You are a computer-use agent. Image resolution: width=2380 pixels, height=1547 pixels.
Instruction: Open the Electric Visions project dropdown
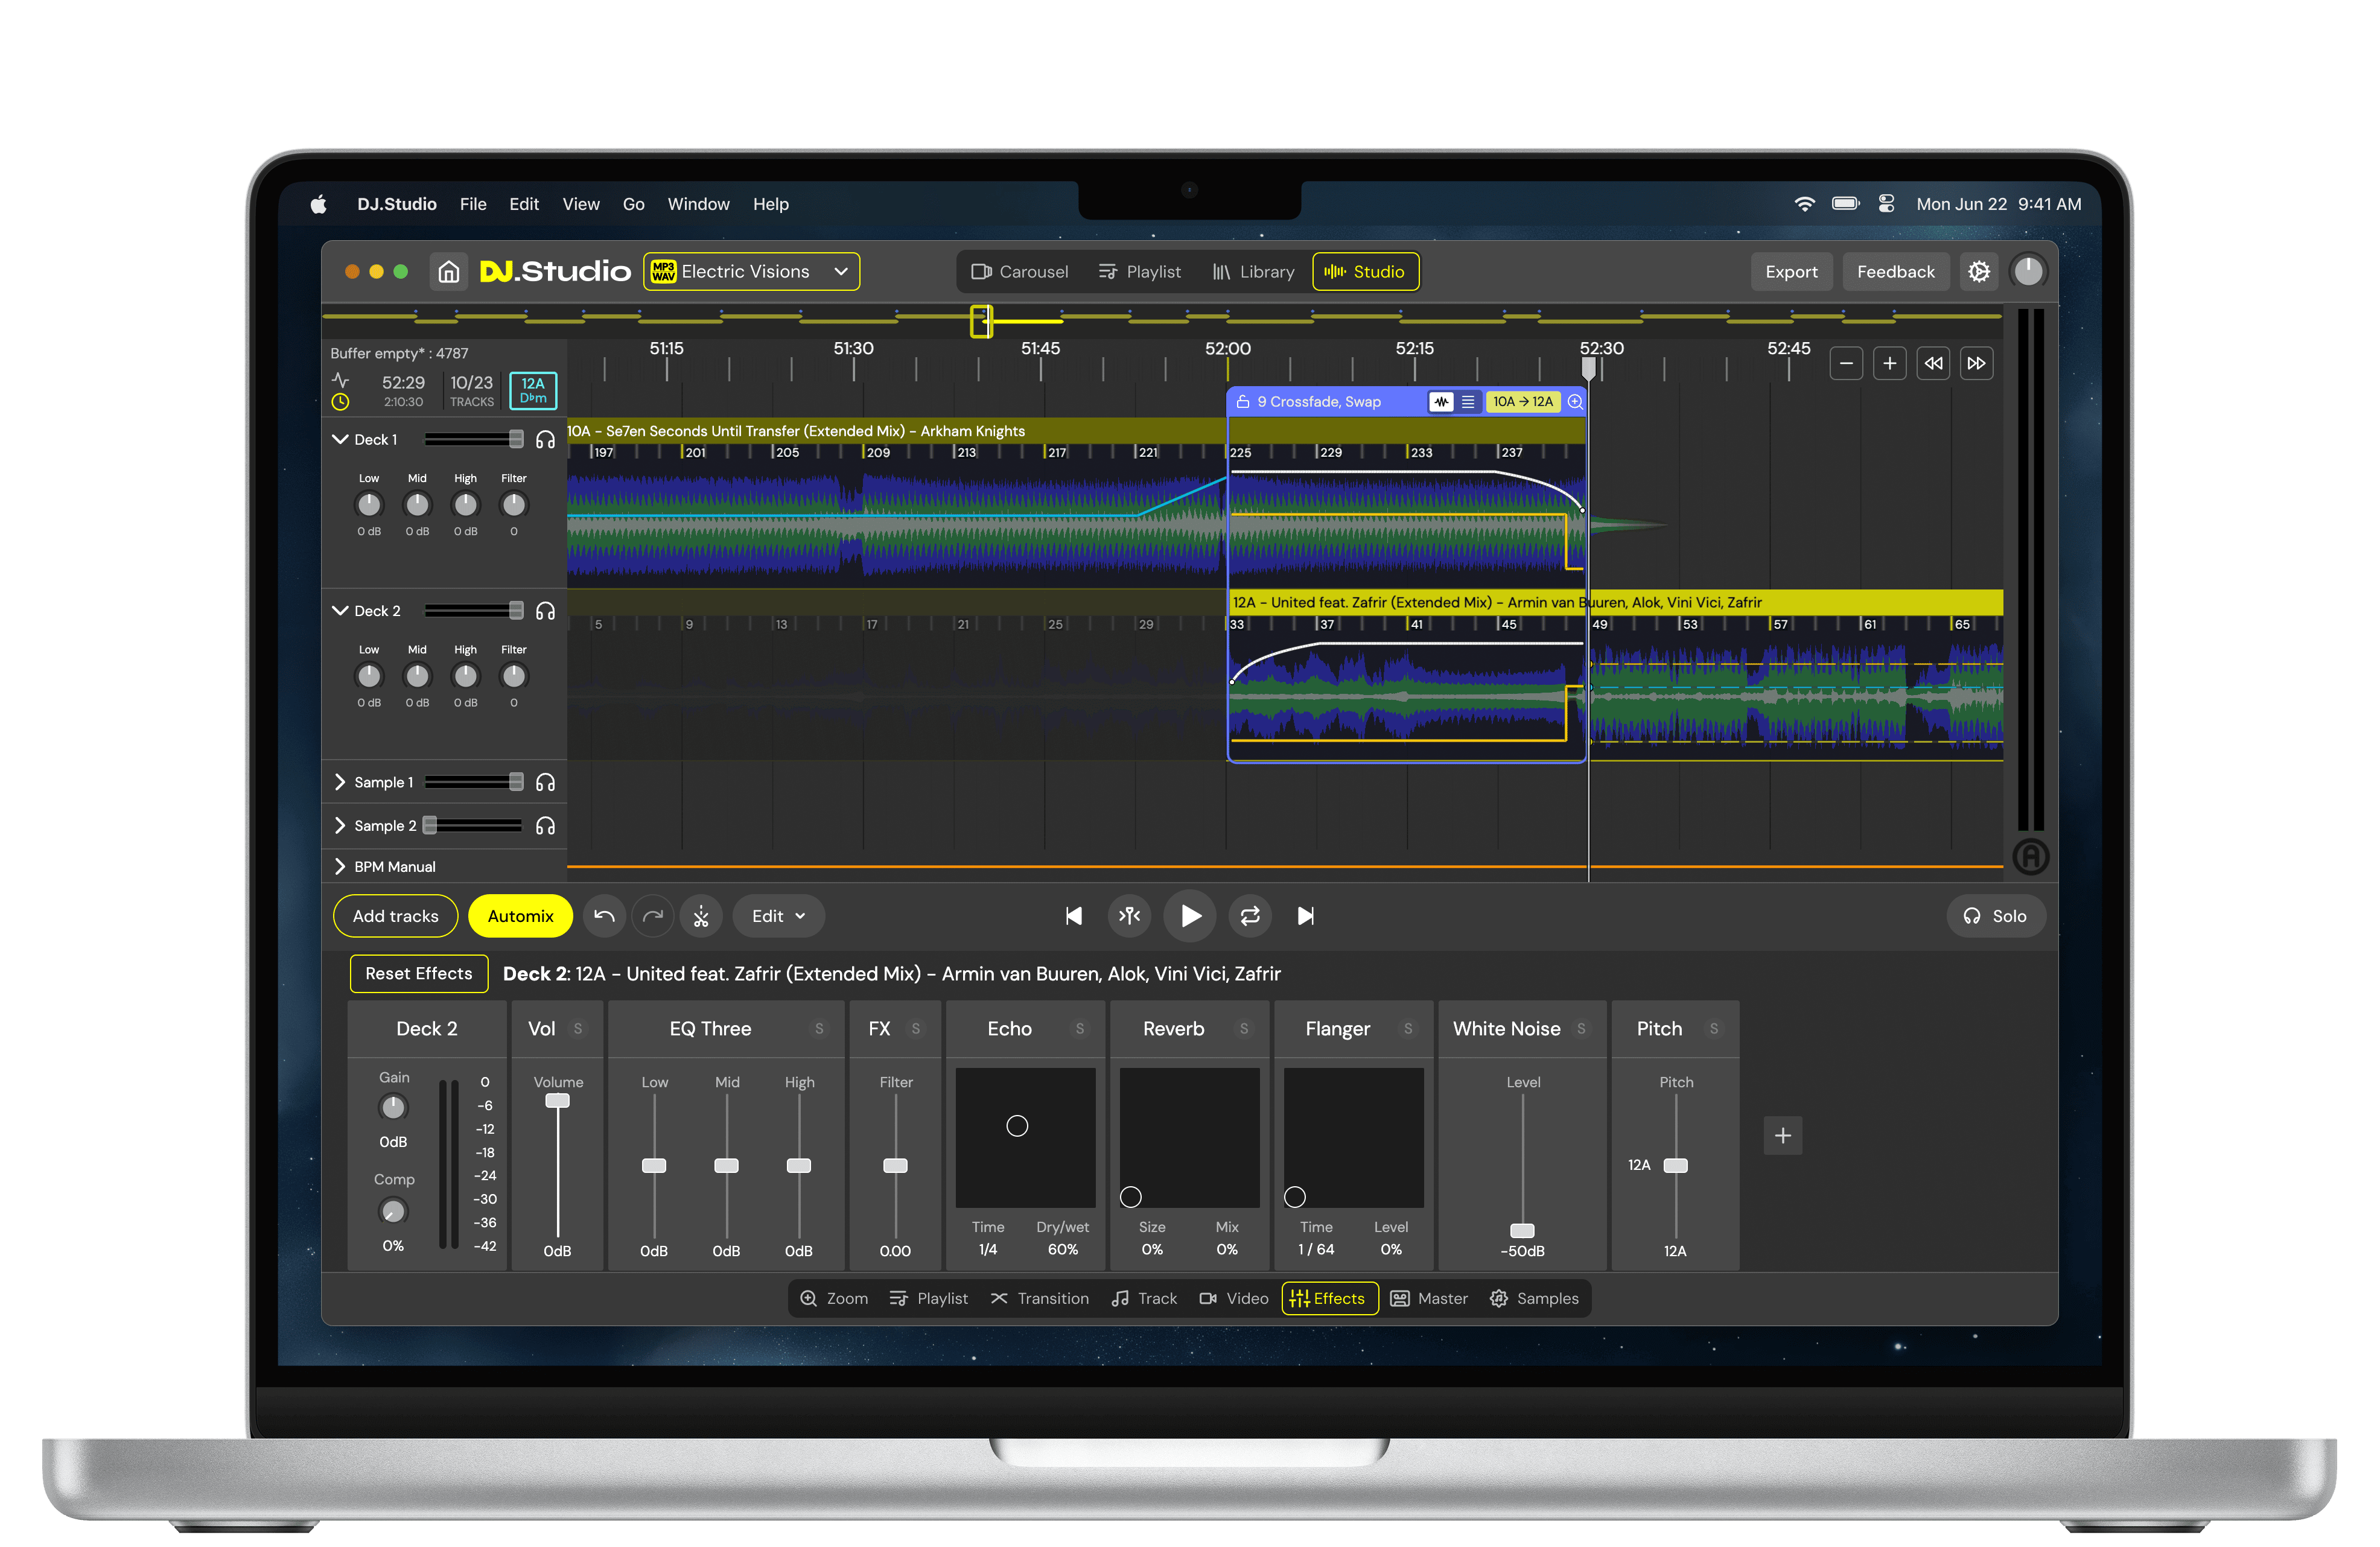click(751, 271)
